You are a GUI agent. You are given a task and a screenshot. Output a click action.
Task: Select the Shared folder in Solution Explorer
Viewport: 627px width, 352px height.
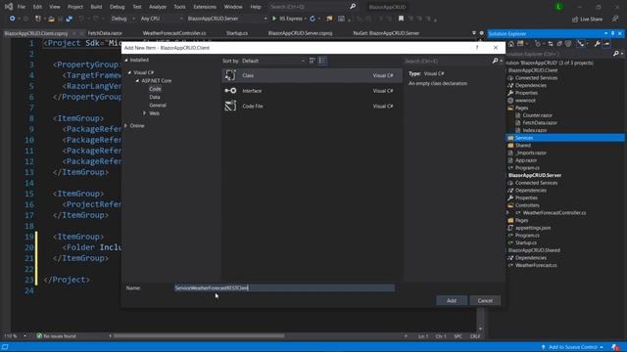click(x=523, y=146)
